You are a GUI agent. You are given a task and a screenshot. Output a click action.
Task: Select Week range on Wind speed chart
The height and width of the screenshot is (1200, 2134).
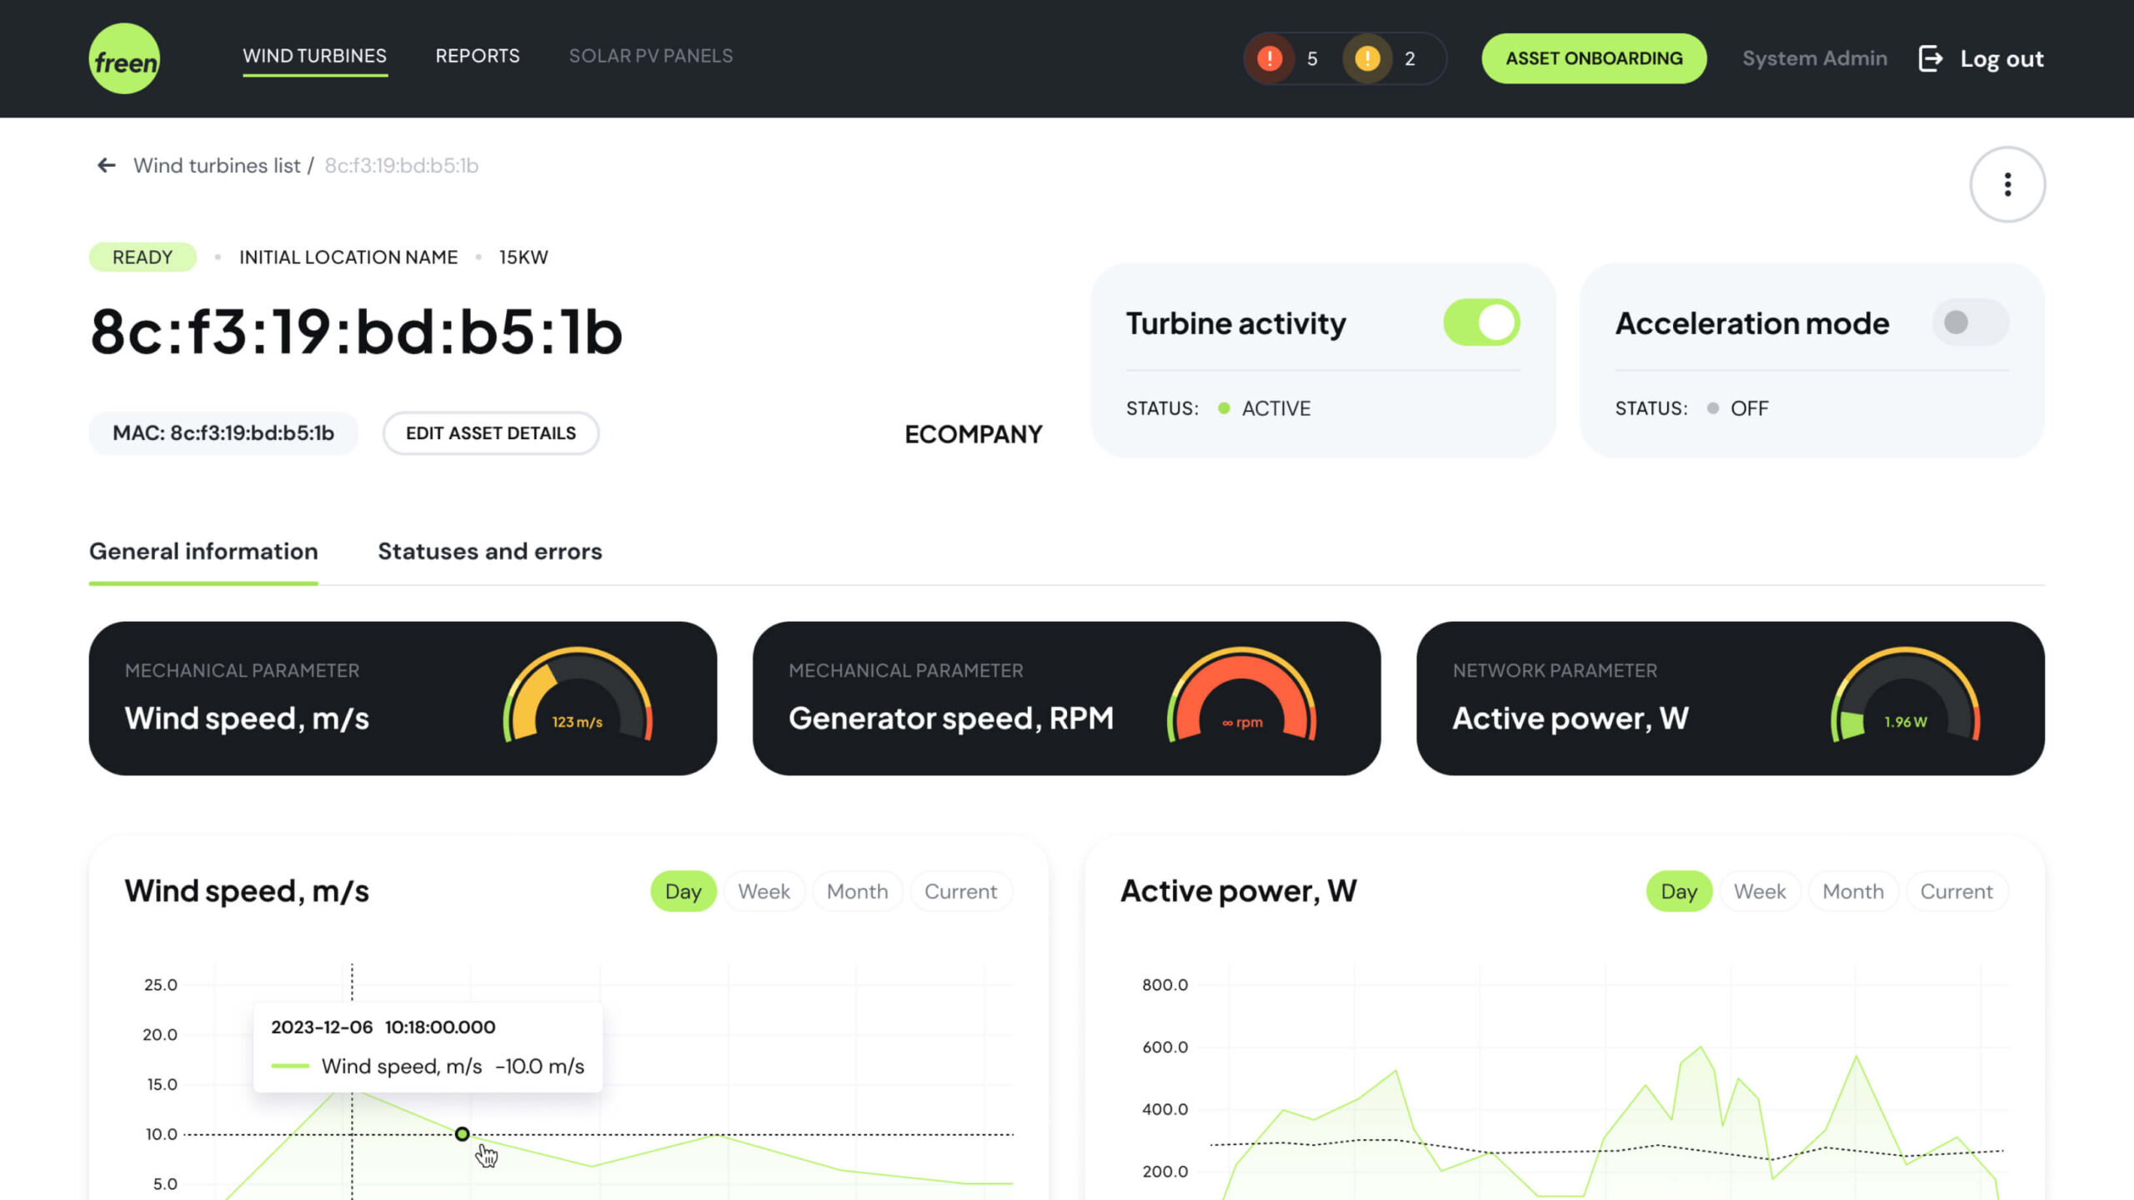click(764, 891)
